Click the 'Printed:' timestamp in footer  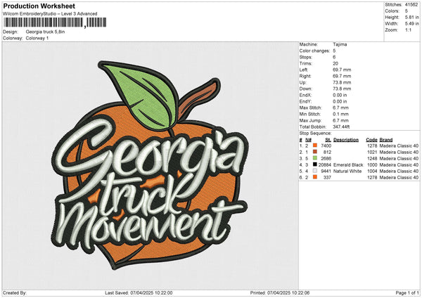[280, 292]
